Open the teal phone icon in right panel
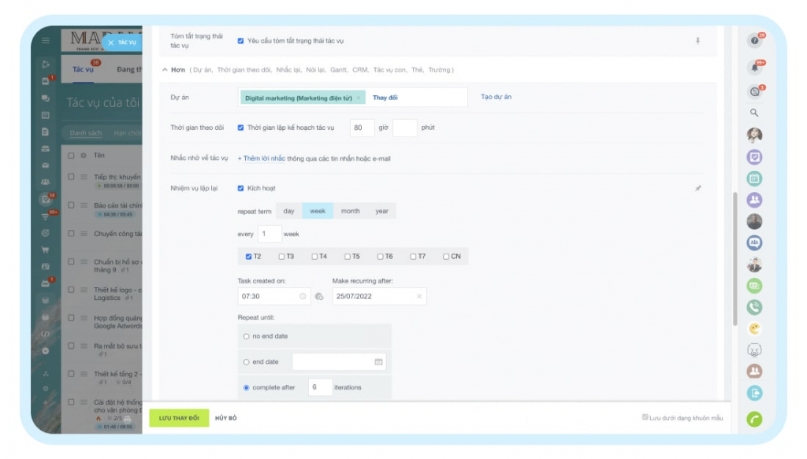 754,307
